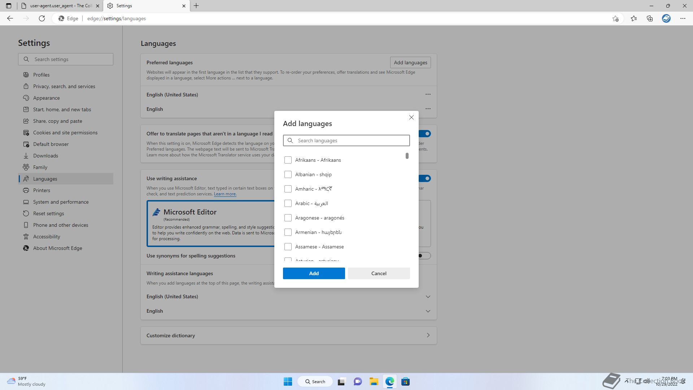This screenshot has width=693, height=390.
Task: Open Microsoft Store from taskbar
Action: [x=405, y=381]
